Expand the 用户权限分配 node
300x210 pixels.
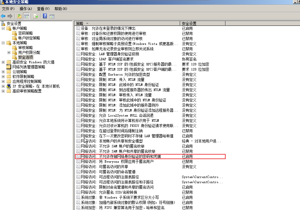coord(9,52)
